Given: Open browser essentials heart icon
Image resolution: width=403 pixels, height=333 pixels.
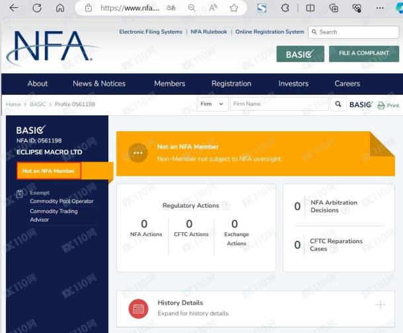Looking at the screenshot, I should tap(357, 8).
